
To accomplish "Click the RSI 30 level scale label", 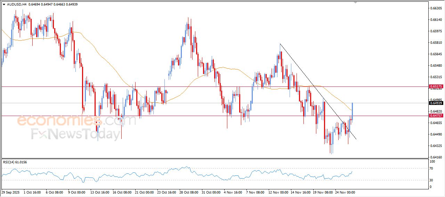I will (x=431, y=180).
